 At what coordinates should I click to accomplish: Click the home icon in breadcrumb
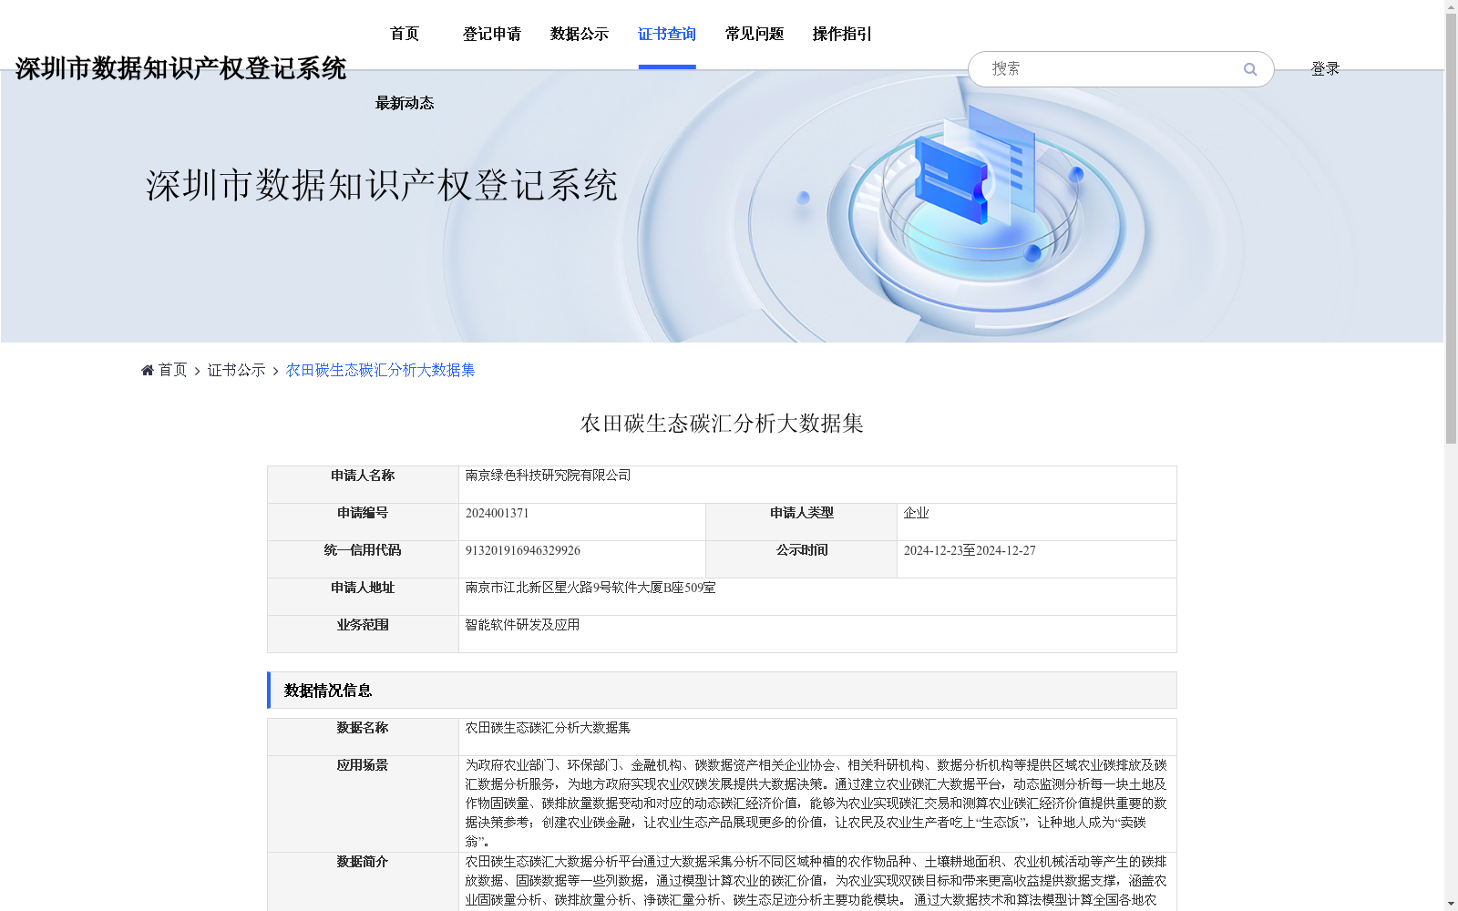tap(148, 370)
